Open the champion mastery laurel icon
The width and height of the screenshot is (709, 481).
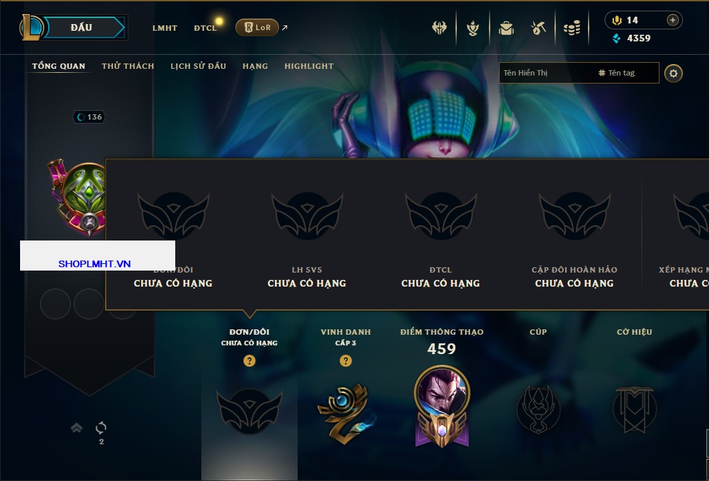tap(472, 28)
